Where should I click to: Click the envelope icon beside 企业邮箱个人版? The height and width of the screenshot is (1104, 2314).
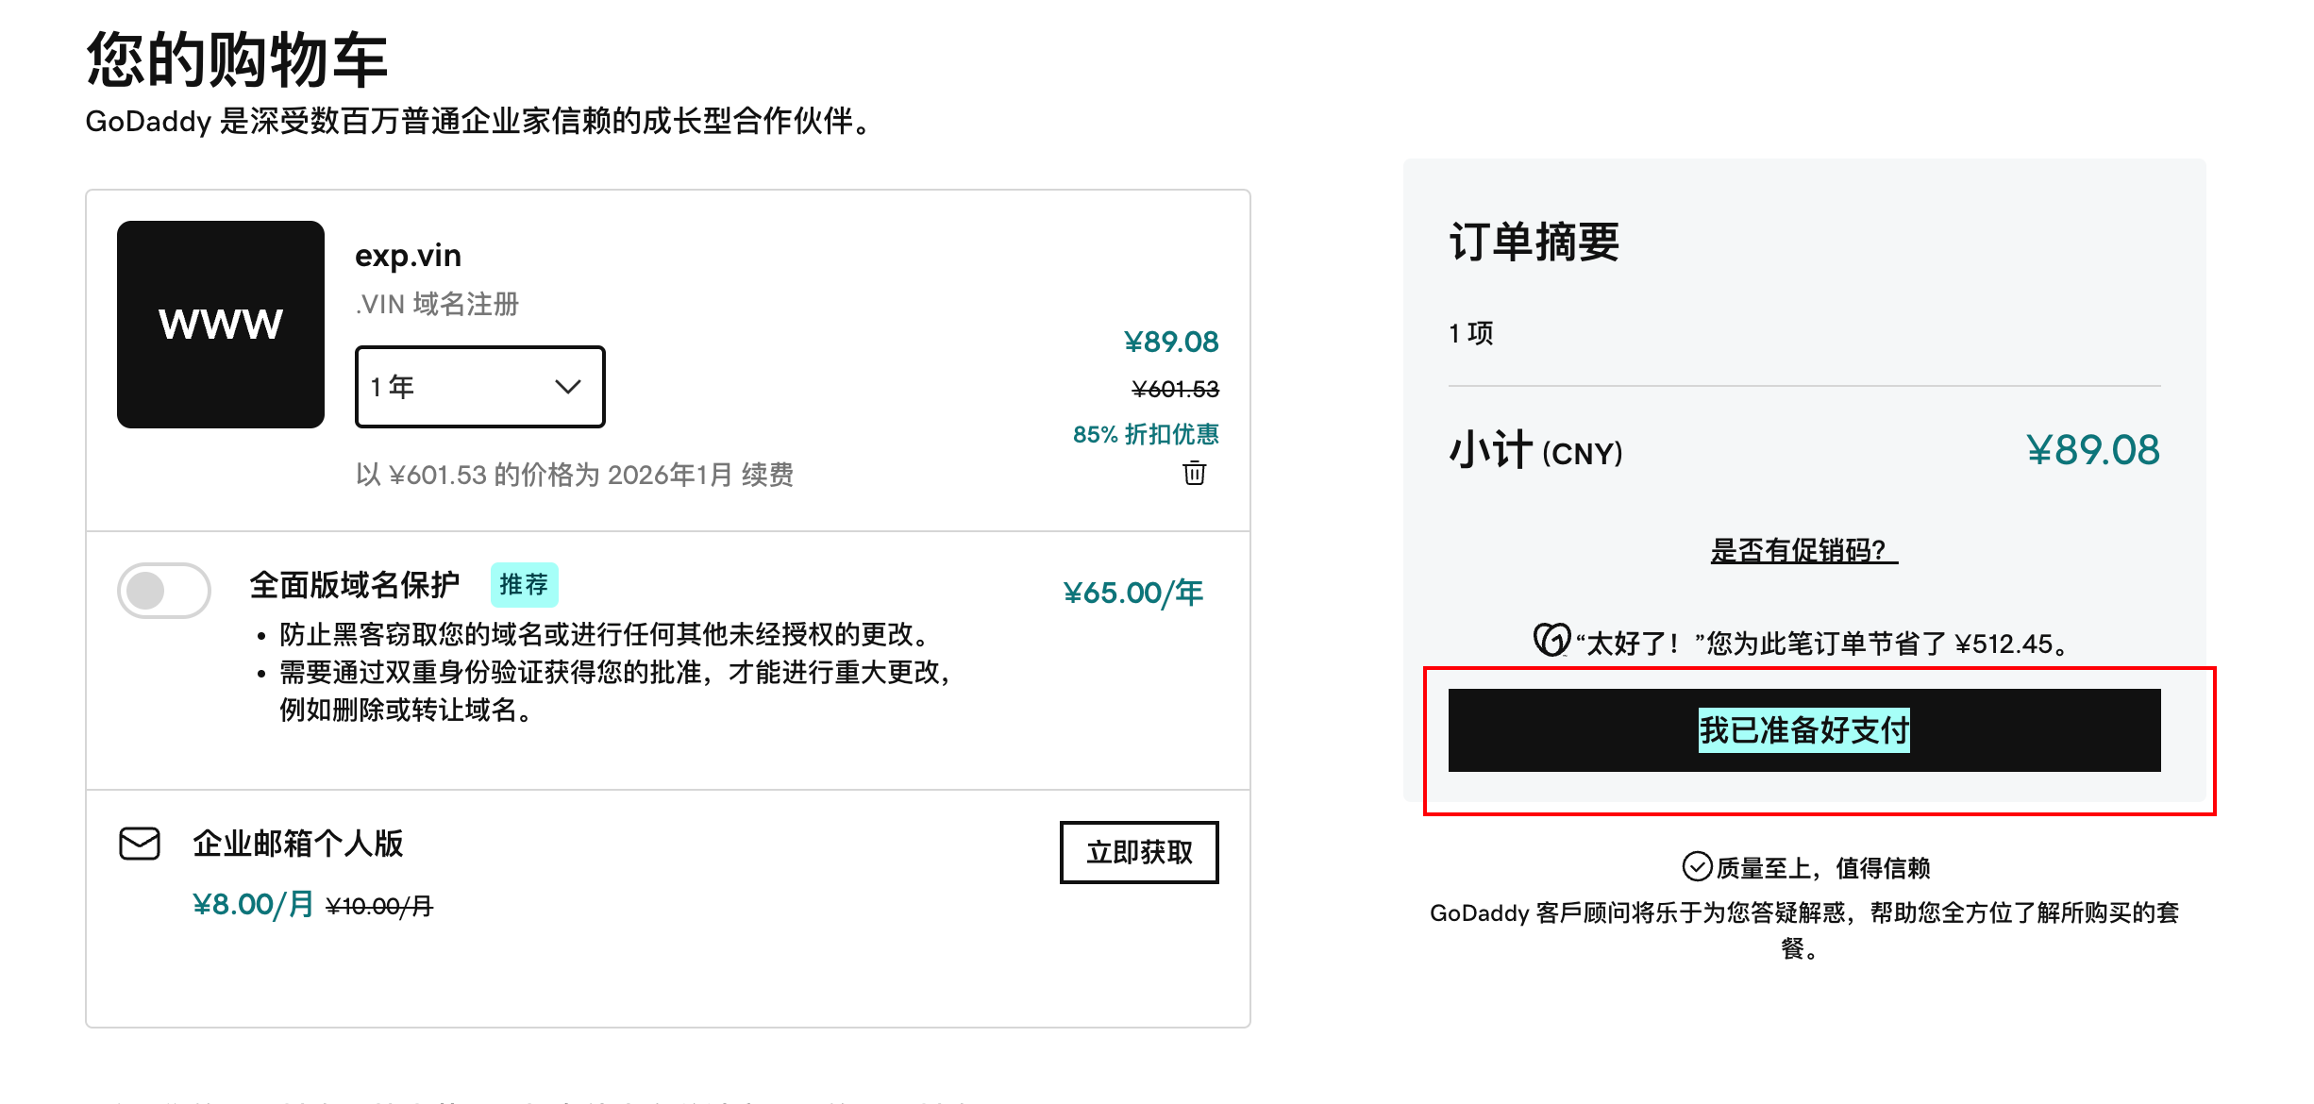pos(140,843)
